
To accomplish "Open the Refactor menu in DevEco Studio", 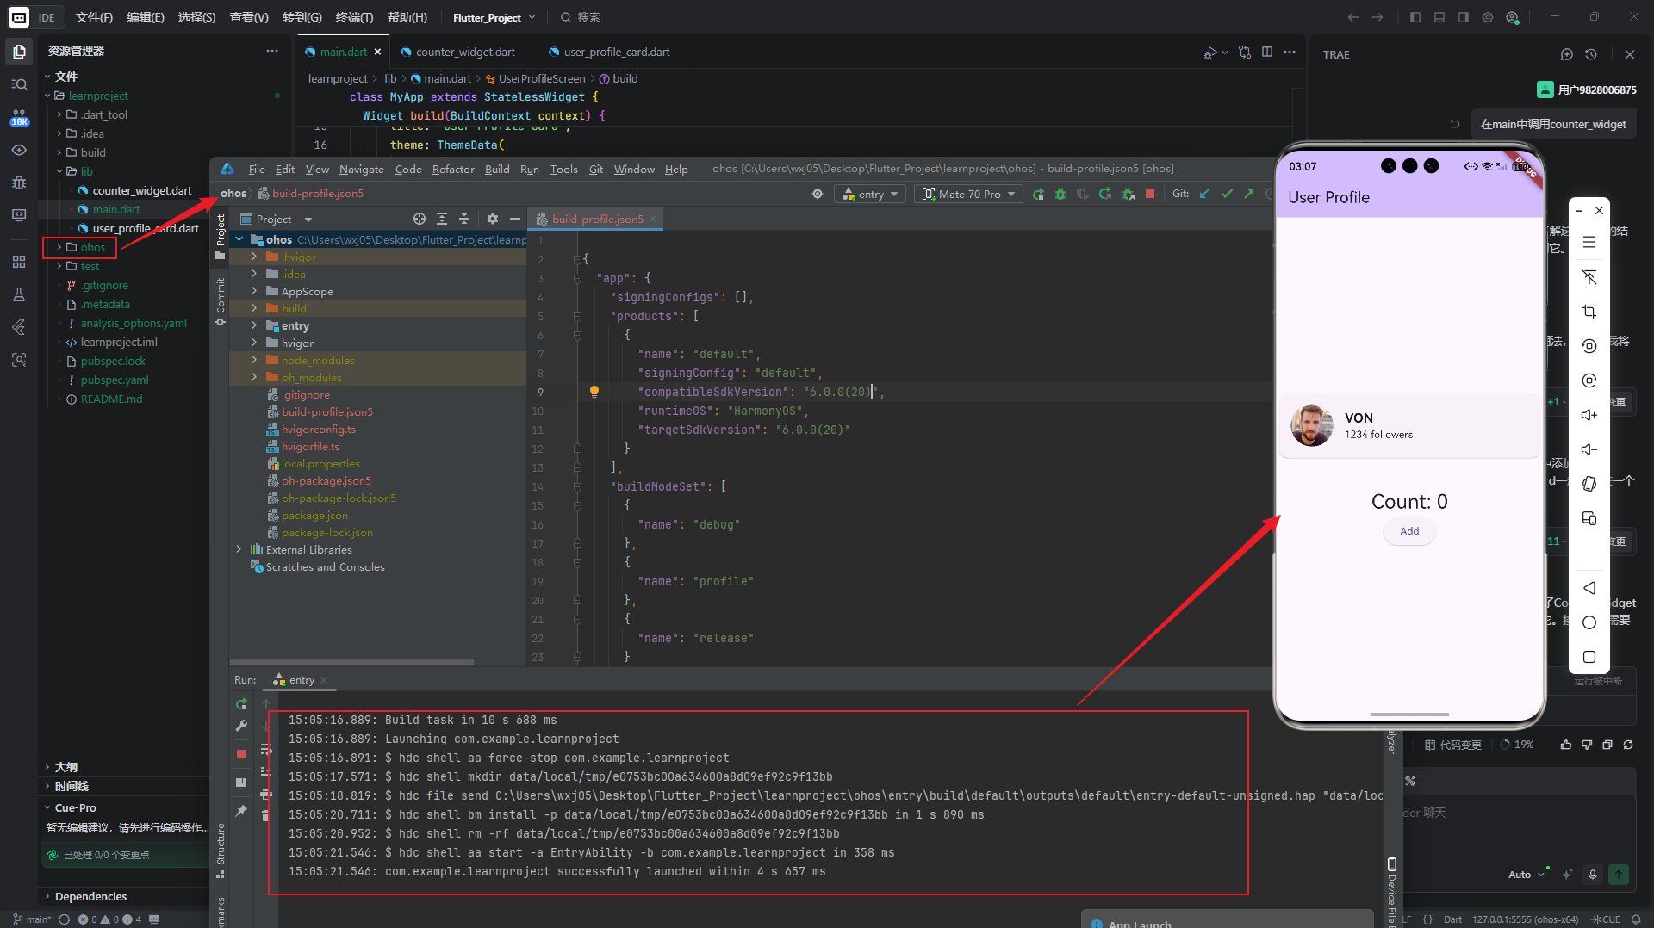I will tap(453, 170).
